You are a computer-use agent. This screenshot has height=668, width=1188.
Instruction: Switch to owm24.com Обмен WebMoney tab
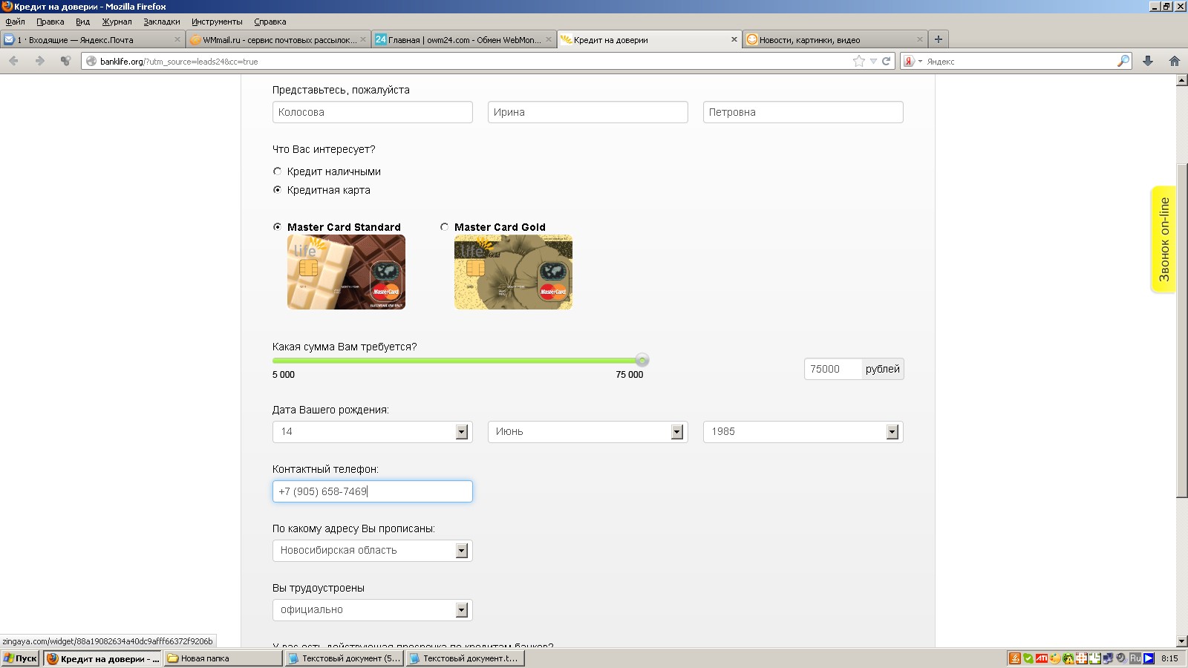point(464,39)
